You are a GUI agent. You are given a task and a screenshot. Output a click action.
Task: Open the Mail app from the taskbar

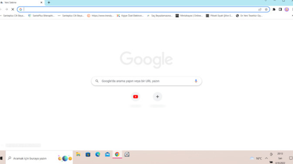107,154
